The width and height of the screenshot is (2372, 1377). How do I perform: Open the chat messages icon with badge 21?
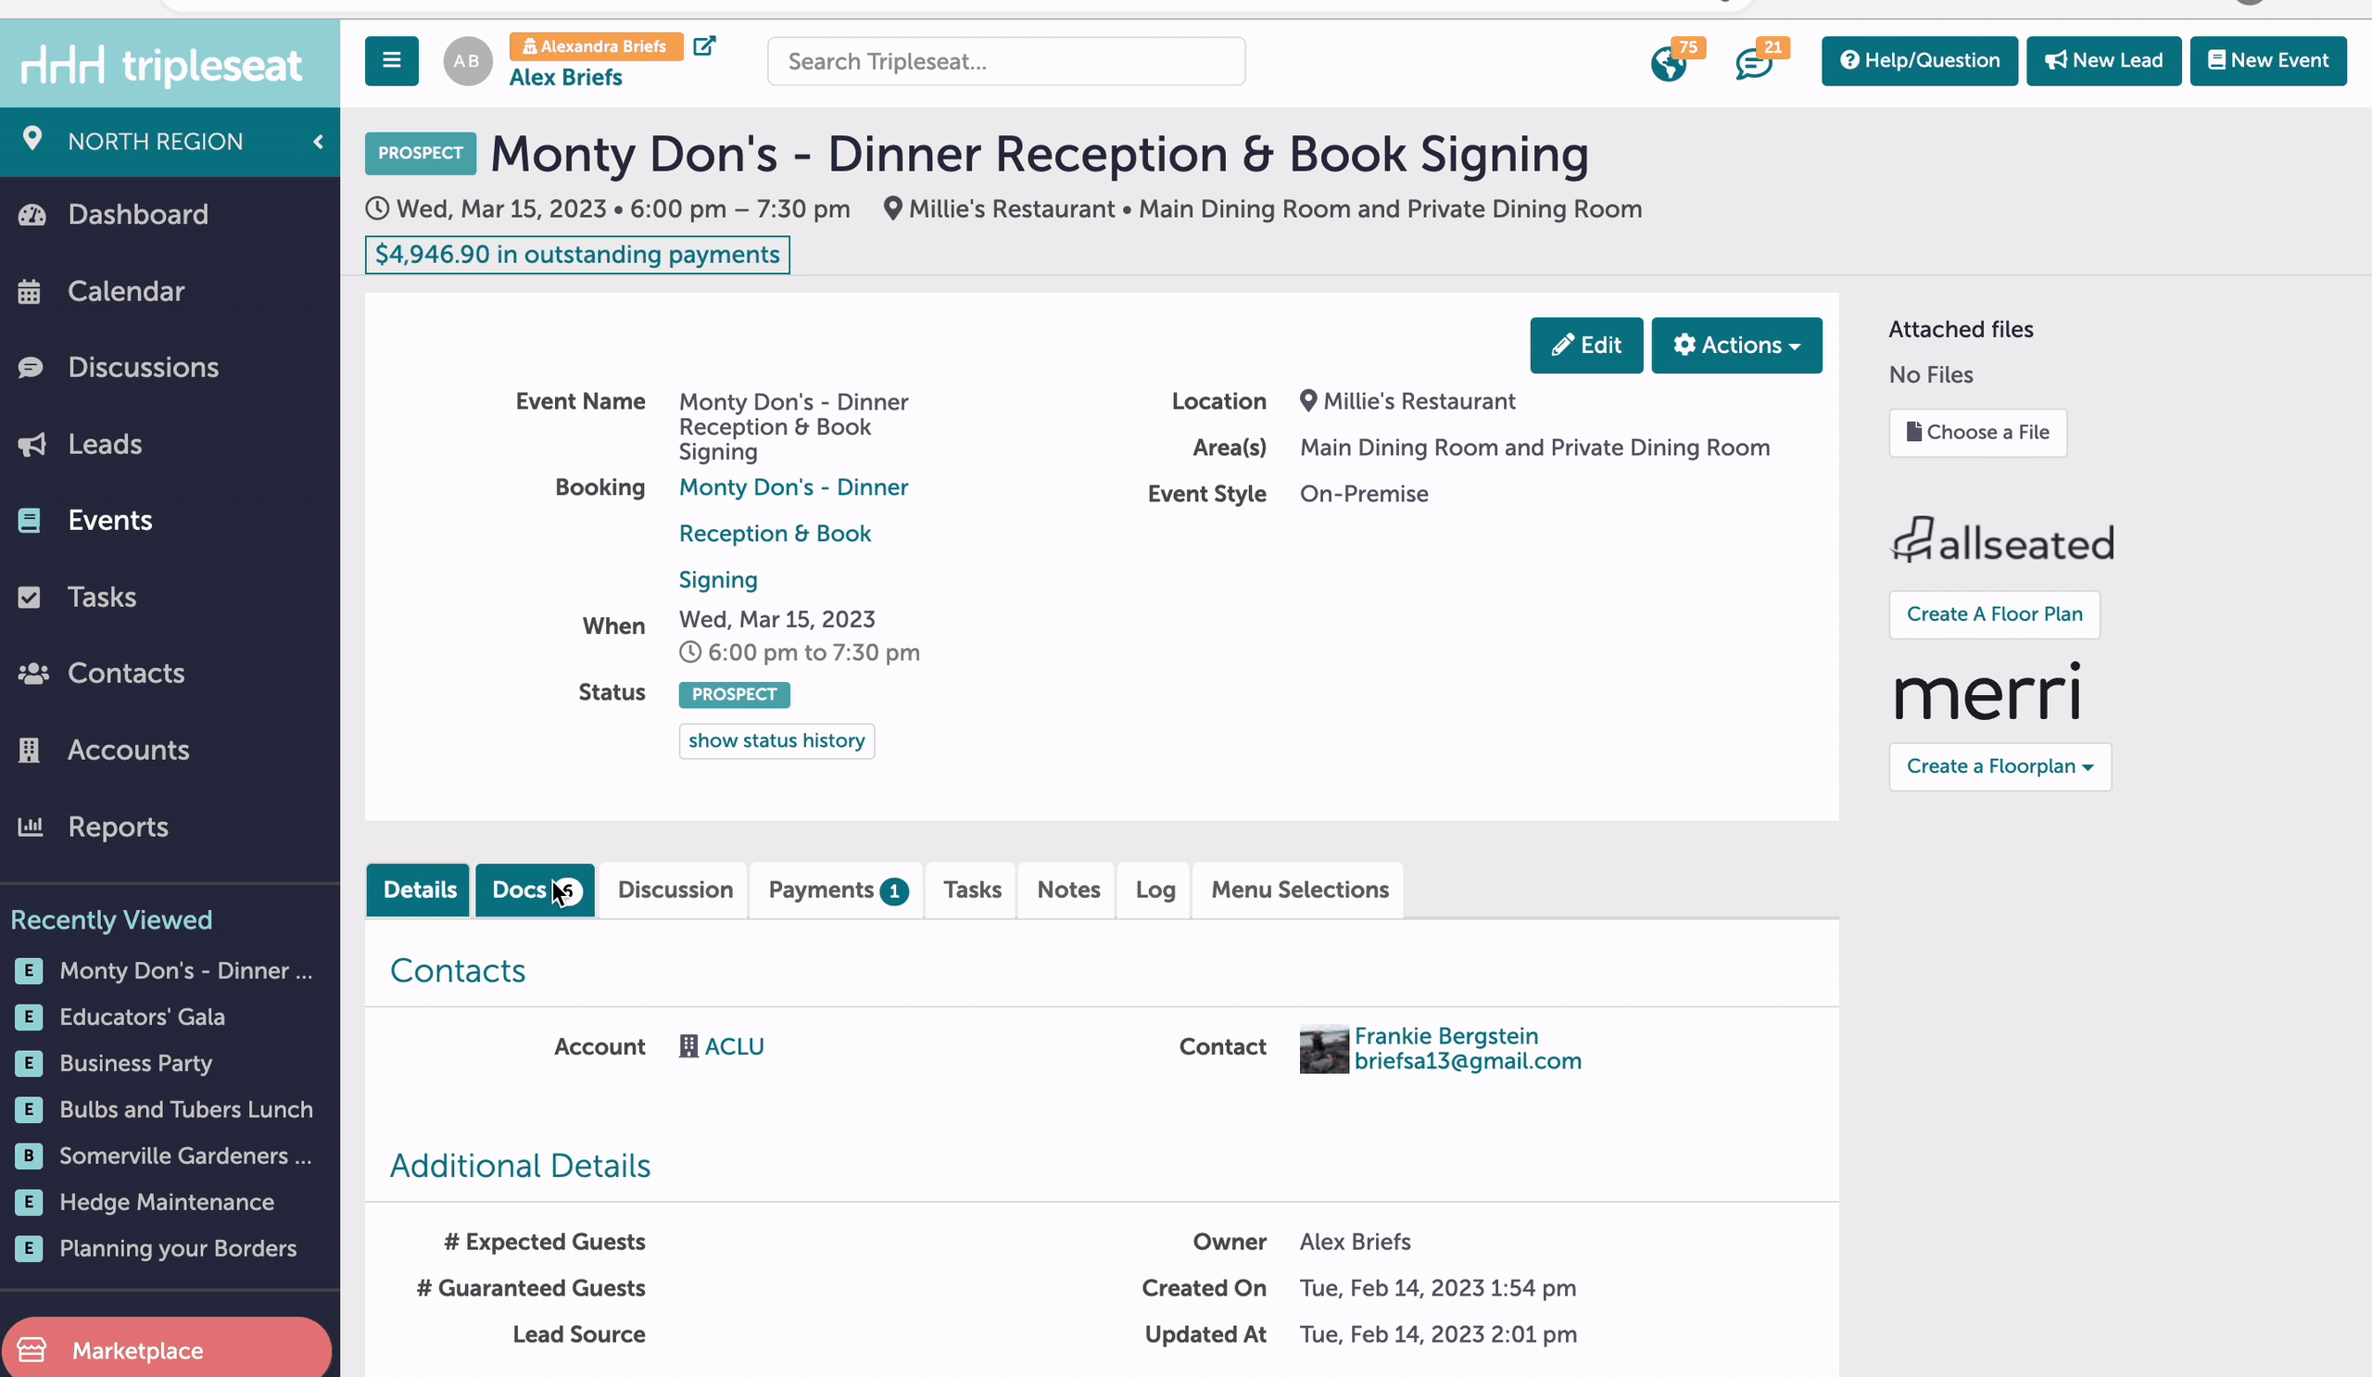tap(1754, 64)
